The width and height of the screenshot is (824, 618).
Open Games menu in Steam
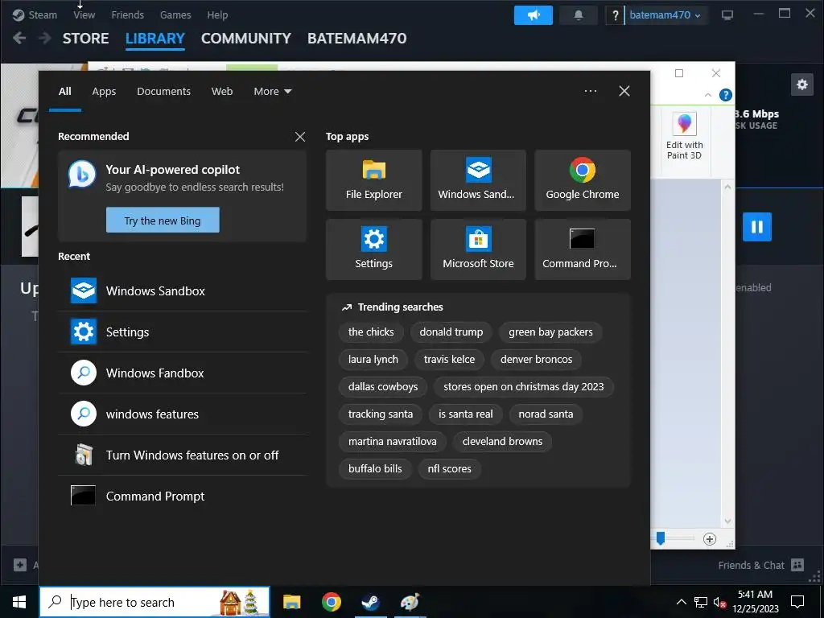pyautogui.click(x=175, y=14)
